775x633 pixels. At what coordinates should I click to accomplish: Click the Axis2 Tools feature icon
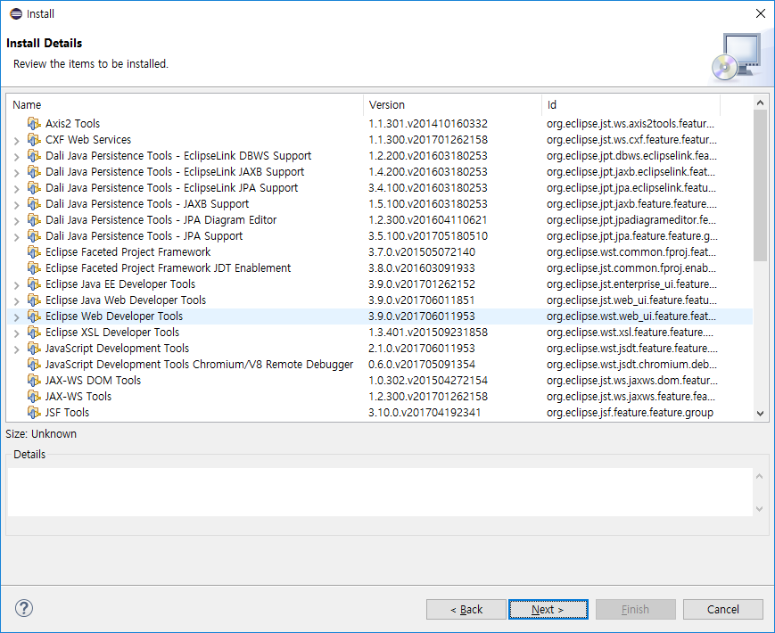tap(34, 124)
